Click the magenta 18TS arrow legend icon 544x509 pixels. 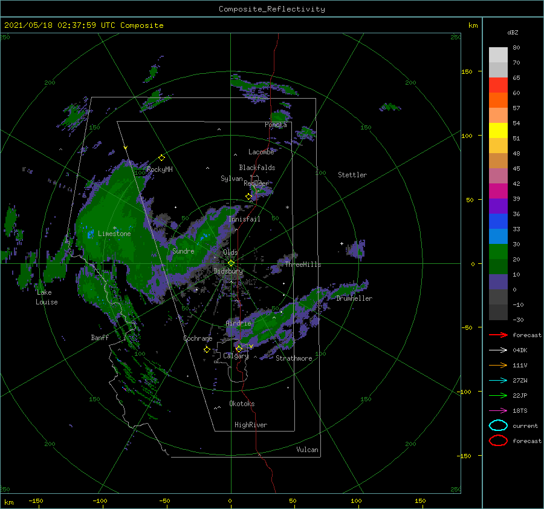[x=498, y=411]
